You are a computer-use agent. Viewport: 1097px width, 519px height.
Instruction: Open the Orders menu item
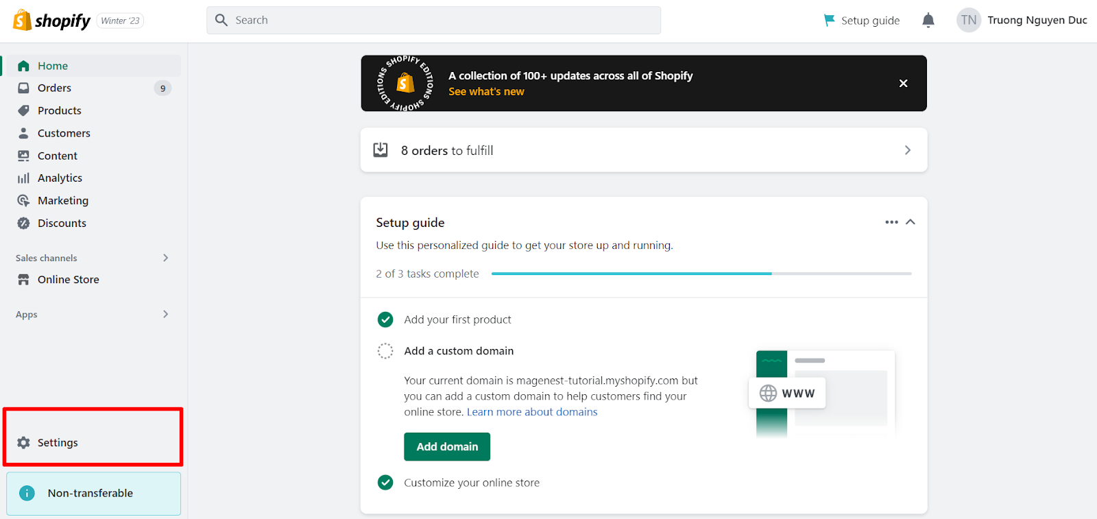click(x=54, y=88)
